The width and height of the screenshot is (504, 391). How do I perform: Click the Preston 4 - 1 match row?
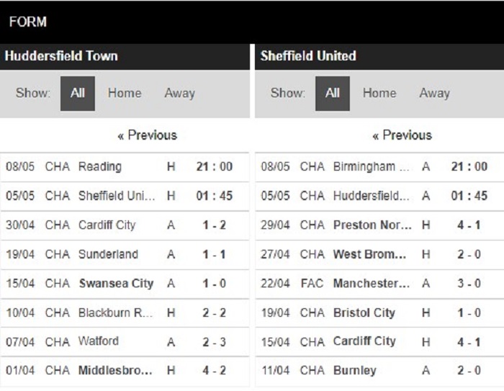coord(379,225)
